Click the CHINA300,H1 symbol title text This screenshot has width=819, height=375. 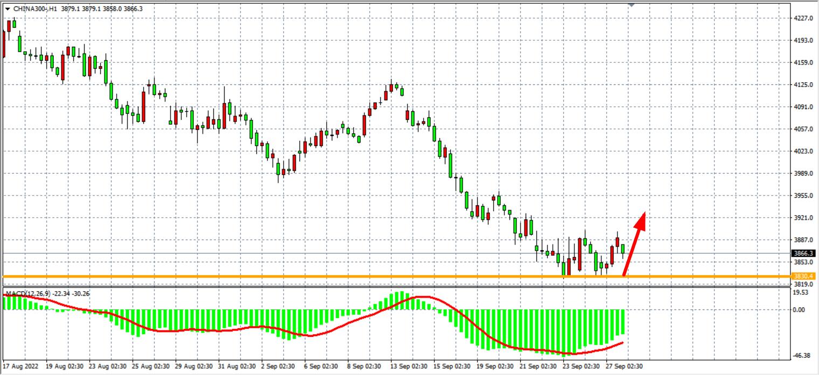point(36,9)
